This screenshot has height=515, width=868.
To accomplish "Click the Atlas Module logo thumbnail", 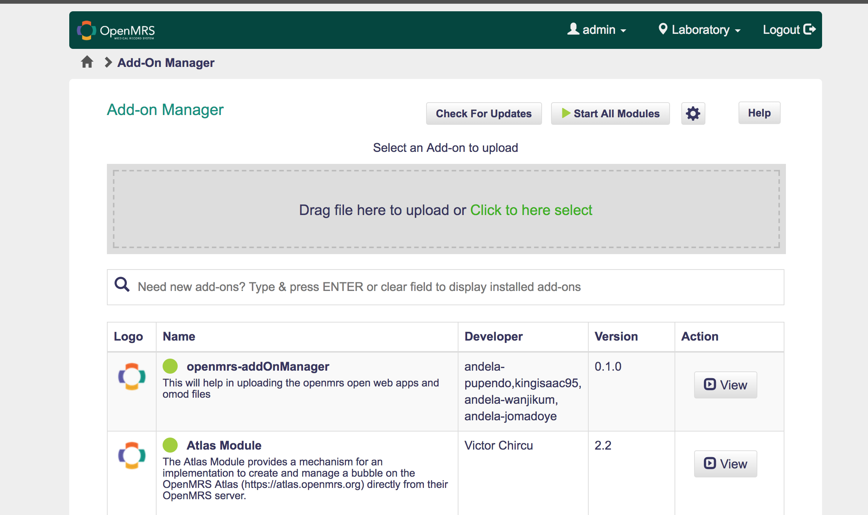I will click(x=132, y=455).
